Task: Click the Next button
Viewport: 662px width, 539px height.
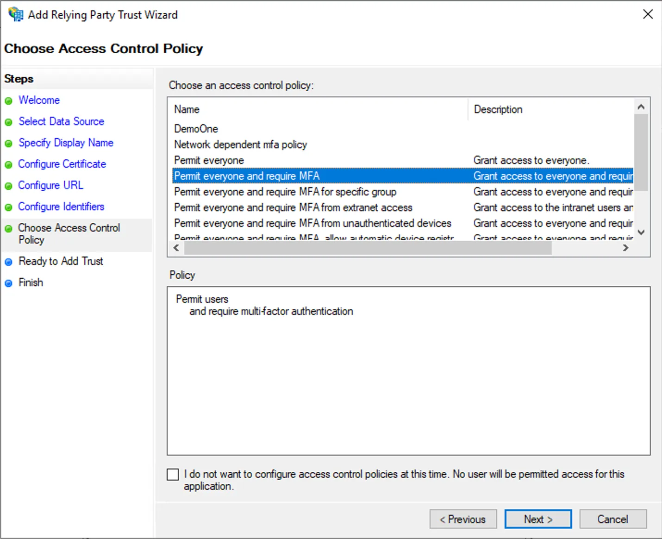Action: 538,519
